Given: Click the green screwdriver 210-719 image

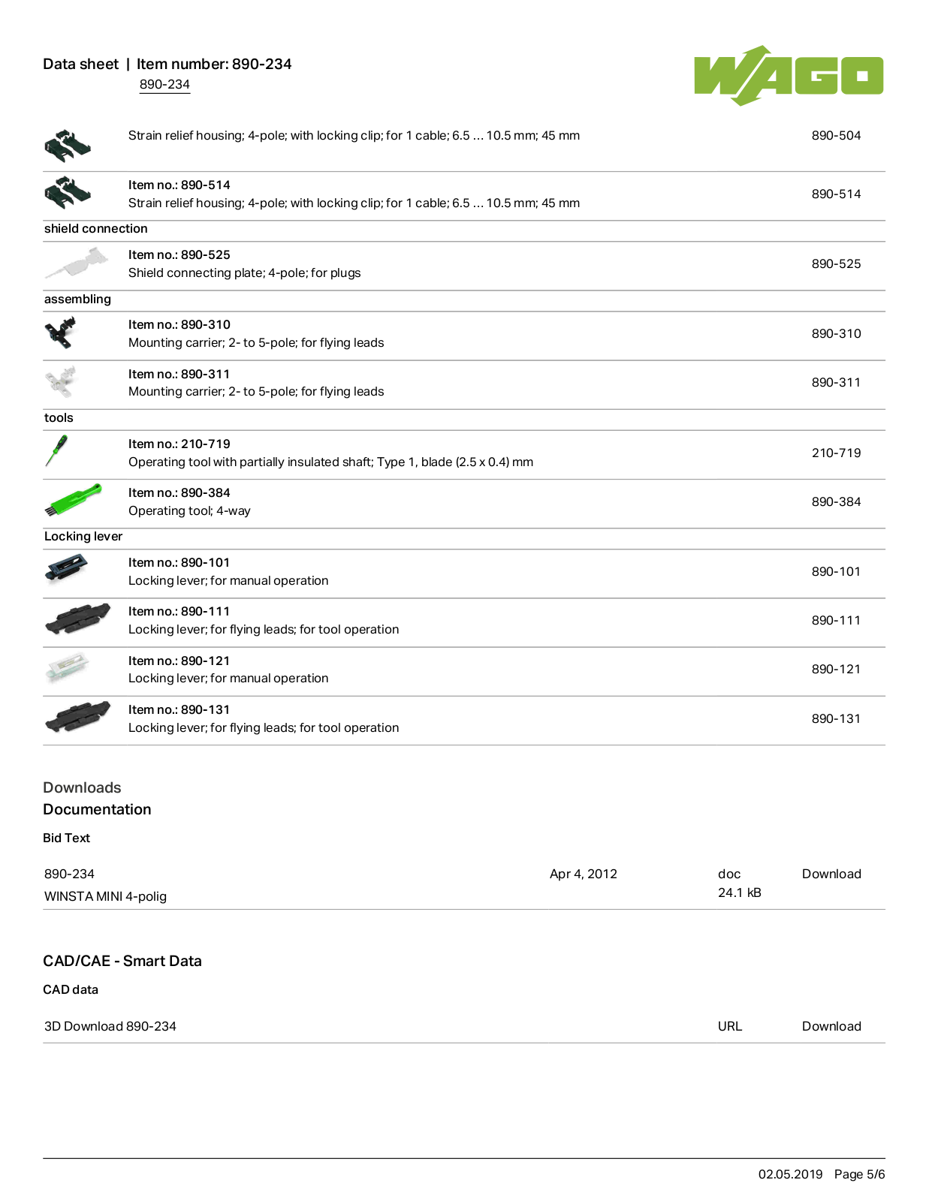Looking at the screenshot, I should click(56, 451).
